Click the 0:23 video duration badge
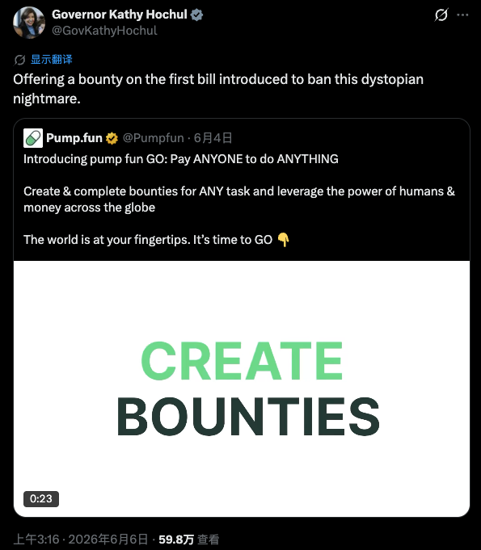The width and height of the screenshot is (481, 550). tap(41, 499)
